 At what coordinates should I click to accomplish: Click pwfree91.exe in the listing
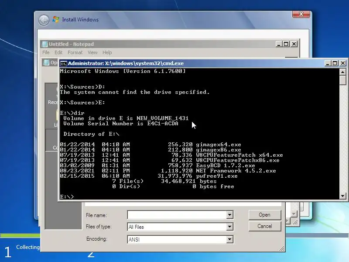[217, 176]
